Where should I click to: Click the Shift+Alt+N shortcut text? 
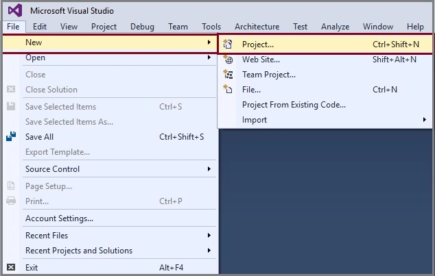395,60
